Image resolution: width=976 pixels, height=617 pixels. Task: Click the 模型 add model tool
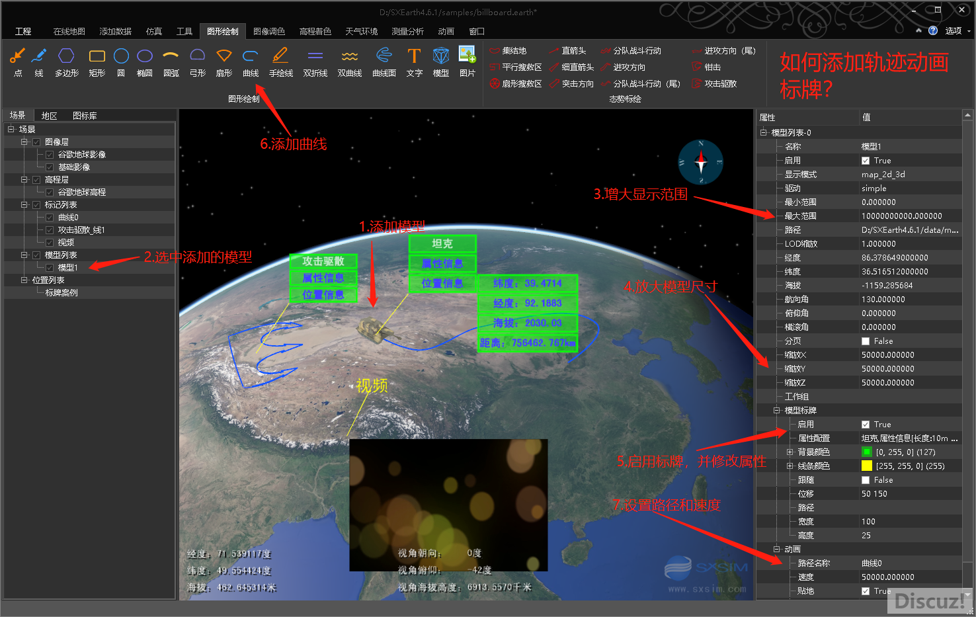point(441,62)
